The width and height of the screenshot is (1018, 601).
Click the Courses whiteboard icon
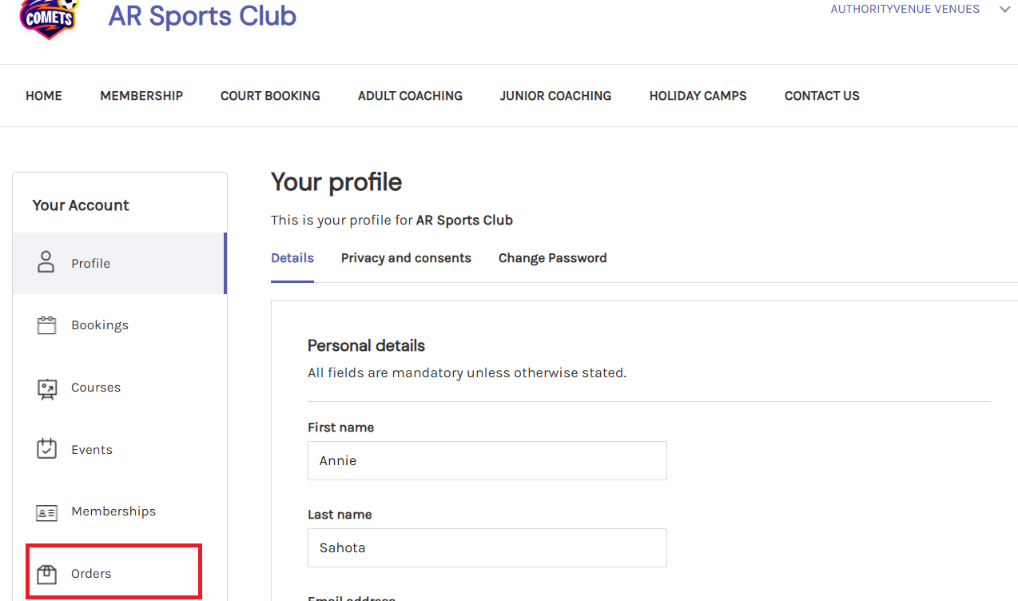click(x=47, y=388)
